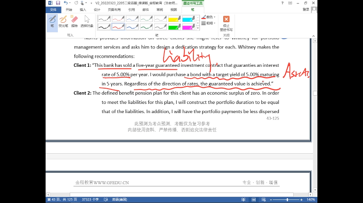Choose thin blue pen in top row
Image resolution: width=363 pixels, height=203 pixels.
point(132,19)
